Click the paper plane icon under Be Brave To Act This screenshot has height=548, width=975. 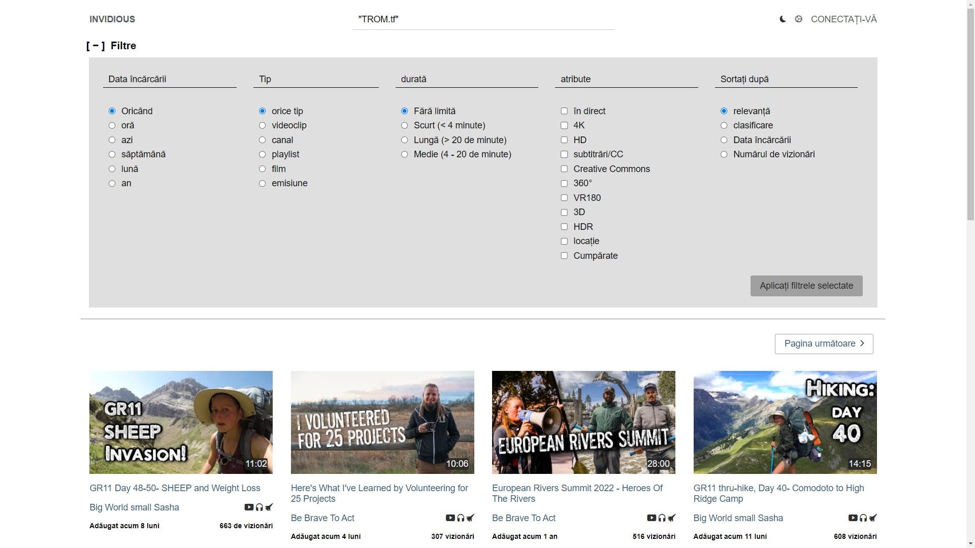pyautogui.click(x=471, y=518)
